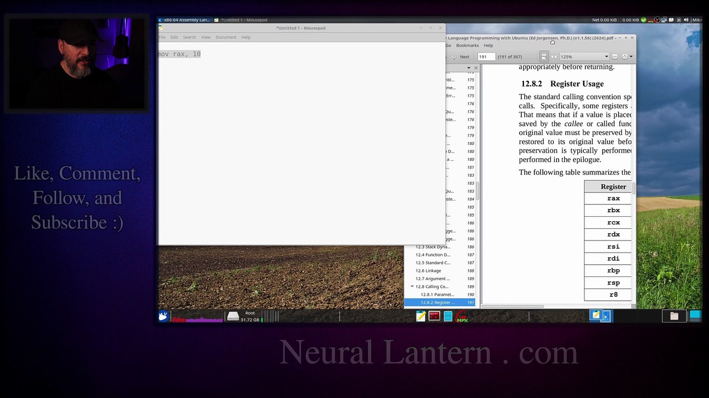Open PDF viewer Help menu
709x398 pixels.
[x=488, y=45]
